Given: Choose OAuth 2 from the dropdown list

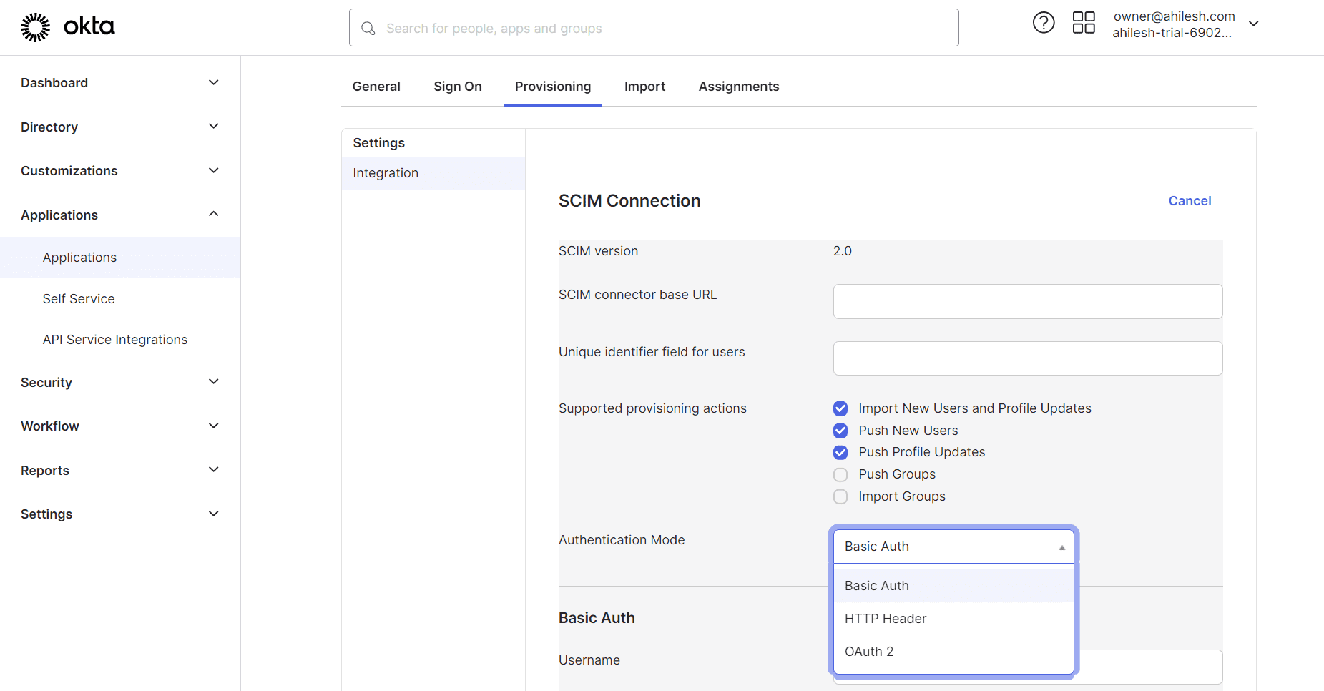Looking at the screenshot, I should pos(869,652).
